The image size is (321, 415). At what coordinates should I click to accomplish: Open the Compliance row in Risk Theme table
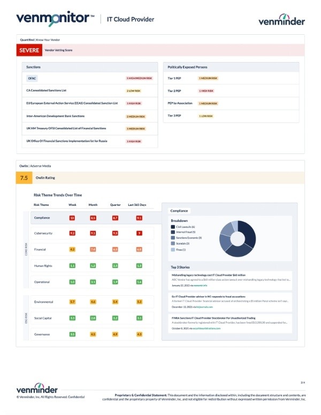click(42, 218)
